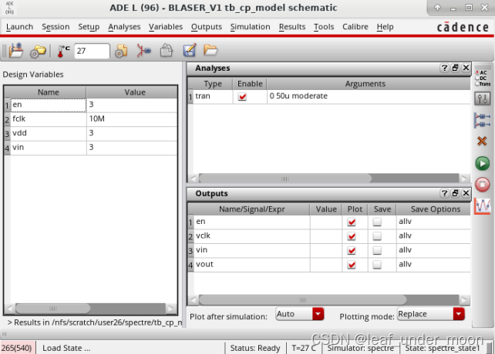Click the setup model libraries folder-gear icon
This screenshot has width=495, height=354.
[x=38, y=51]
